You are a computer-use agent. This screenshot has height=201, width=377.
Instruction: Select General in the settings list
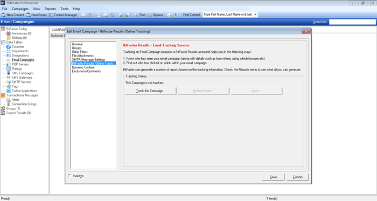pyautogui.click(x=77, y=44)
